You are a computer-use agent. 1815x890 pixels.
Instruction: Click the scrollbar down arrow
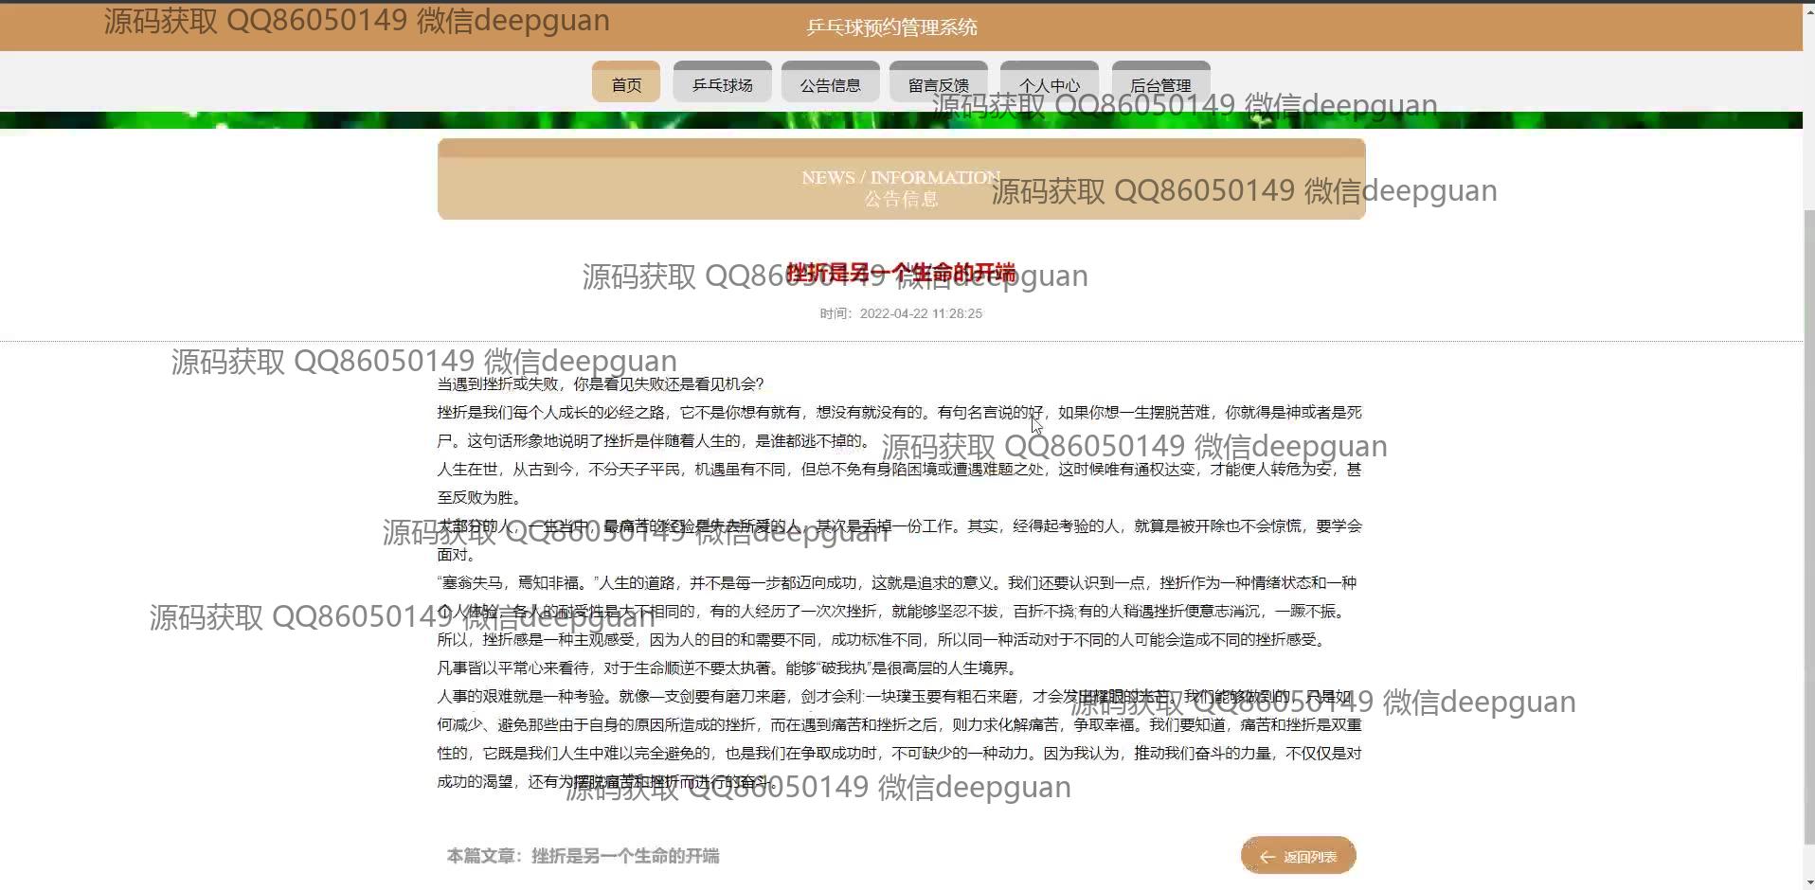[1808, 882]
